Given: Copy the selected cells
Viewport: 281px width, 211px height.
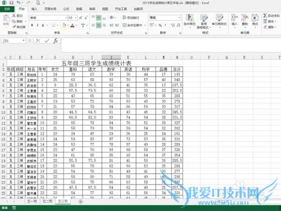Looking at the screenshot, I should 17,21.
